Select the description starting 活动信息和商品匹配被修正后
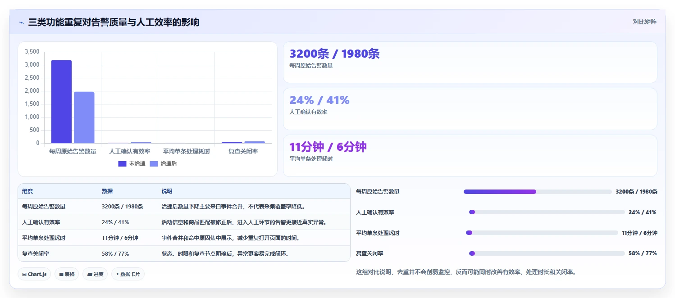675x298 pixels. coord(244,222)
